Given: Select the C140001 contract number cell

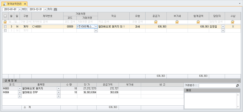Looking at the screenshot, I should (48, 27).
